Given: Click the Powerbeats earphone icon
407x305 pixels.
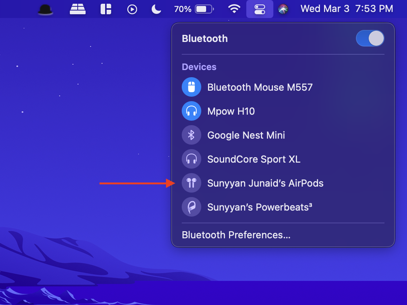Looking at the screenshot, I should pyautogui.click(x=191, y=207).
